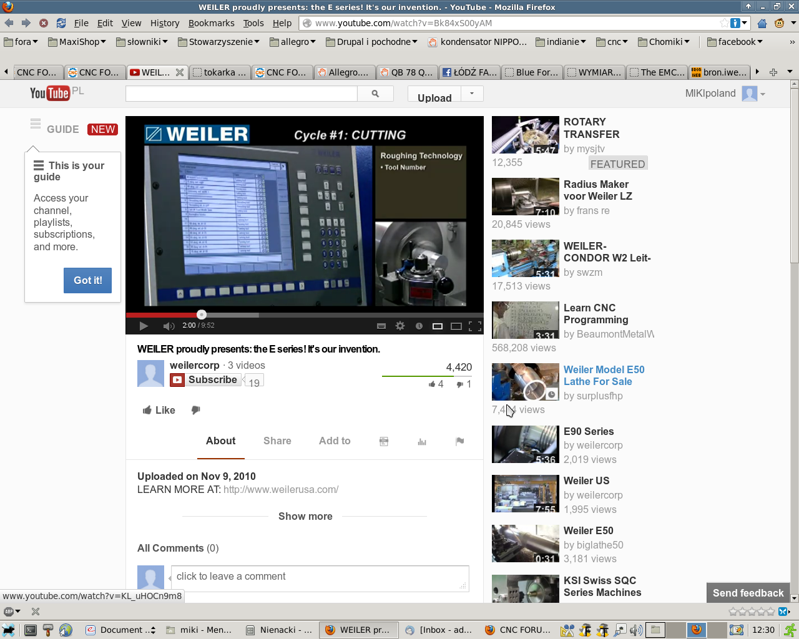Click the comment input box
799x639 pixels.
(320, 578)
